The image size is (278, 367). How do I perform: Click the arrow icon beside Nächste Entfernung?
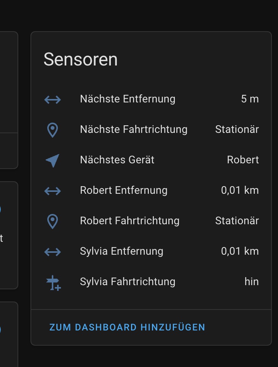[53, 99]
